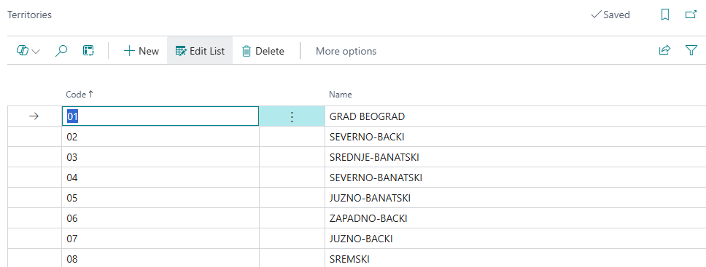Select code cell 02
The height and width of the screenshot is (267, 706).
click(160, 137)
